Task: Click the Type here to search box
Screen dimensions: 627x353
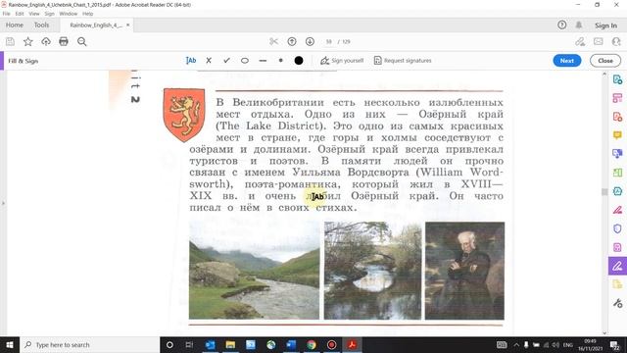Action: [89, 344]
